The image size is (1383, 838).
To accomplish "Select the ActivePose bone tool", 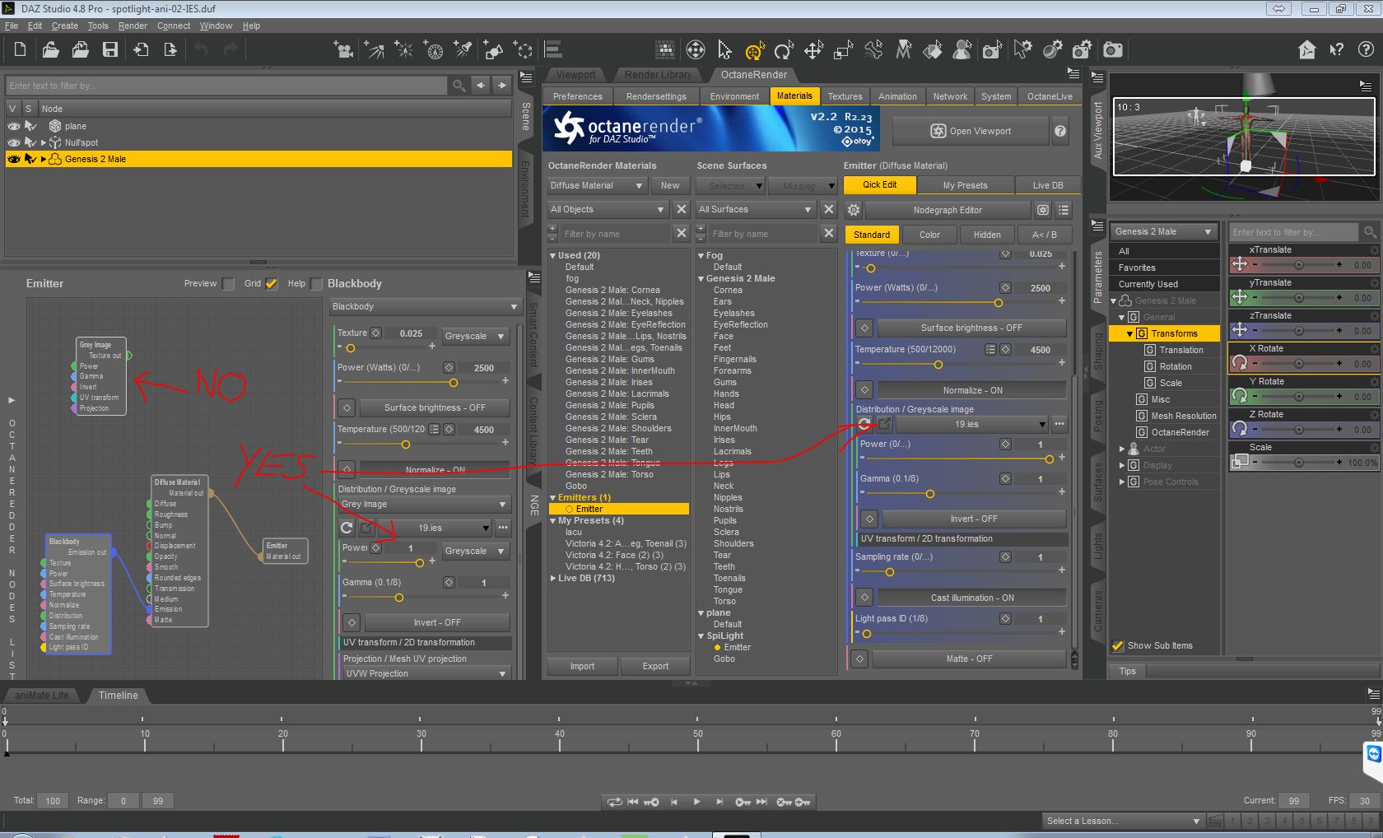I will (873, 50).
